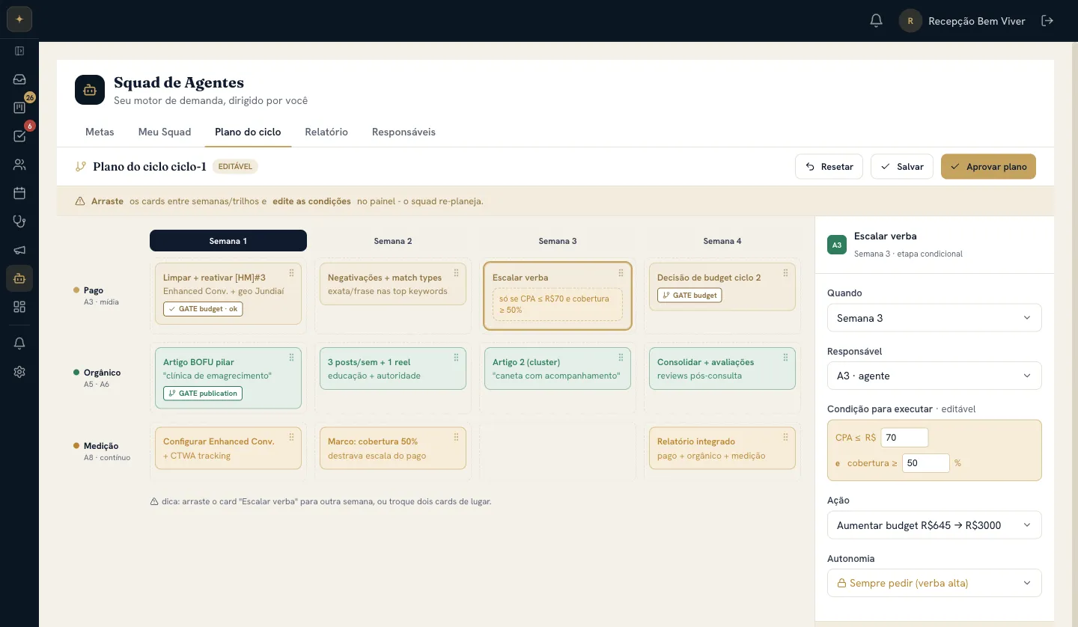
Task: Click the CPA value field showing 70
Action: (x=904, y=438)
